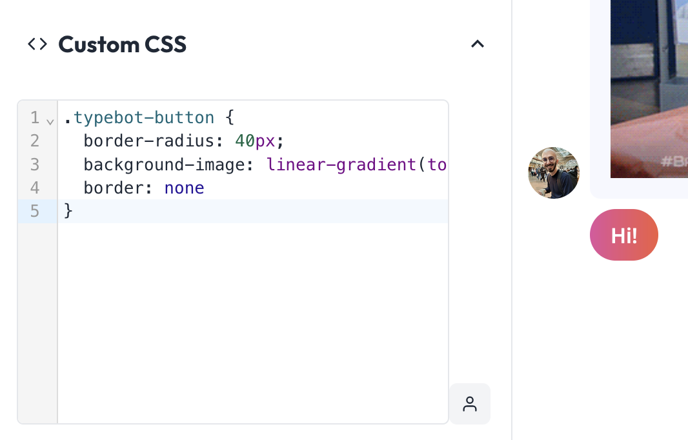Image resolution: width=688 pixels, height=440 pixels.
Task: Click the bot avatar photo in preview
Action: (554, 173)
